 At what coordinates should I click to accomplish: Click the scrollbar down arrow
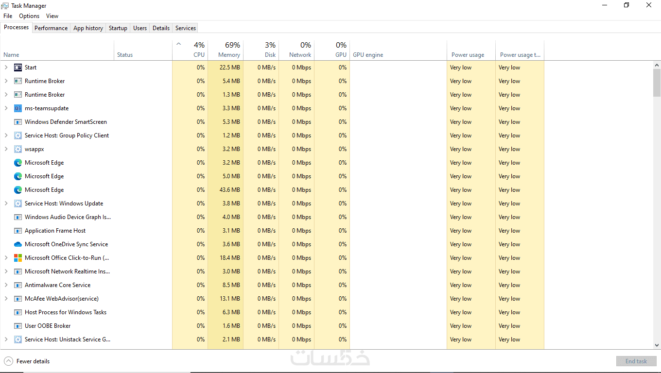point(657,345)
